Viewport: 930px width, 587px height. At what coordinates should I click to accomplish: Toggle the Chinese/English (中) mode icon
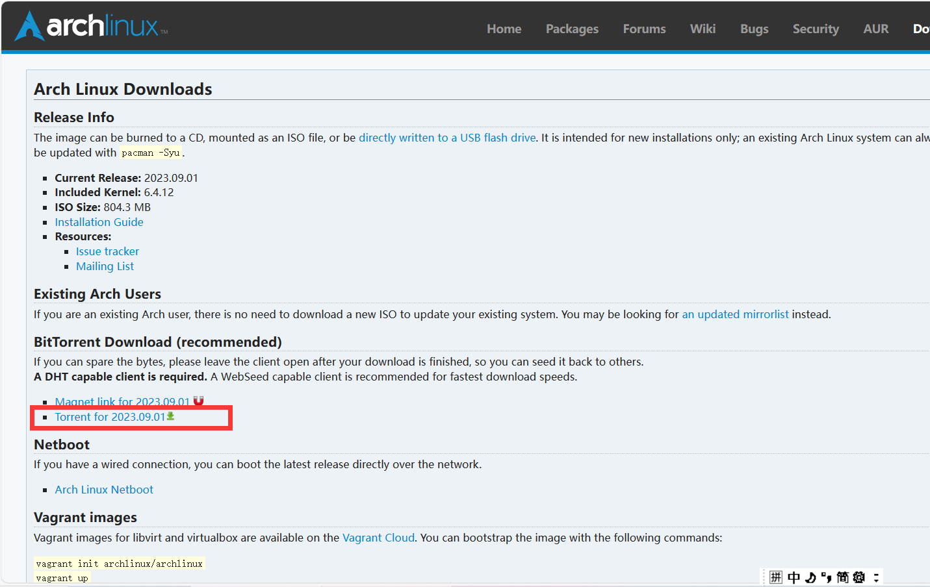(794, 577)
